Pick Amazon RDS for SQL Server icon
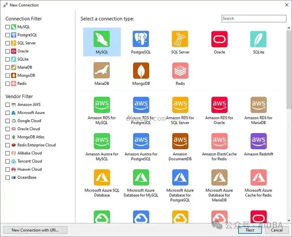Viewport: 292px width, 237px height. (180, 105)
